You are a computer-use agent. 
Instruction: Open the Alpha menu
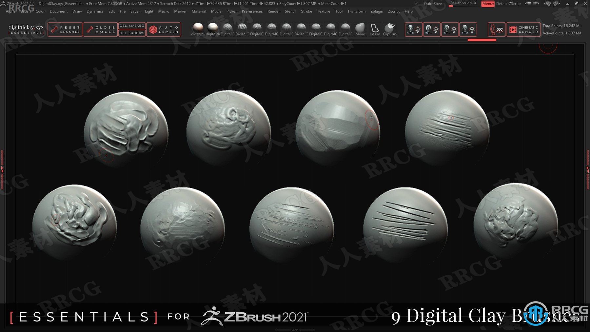point(10,11)
